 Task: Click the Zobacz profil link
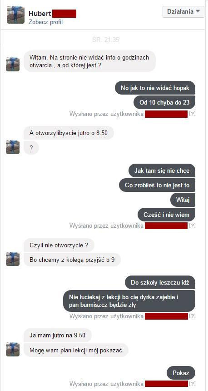point(45,22)
